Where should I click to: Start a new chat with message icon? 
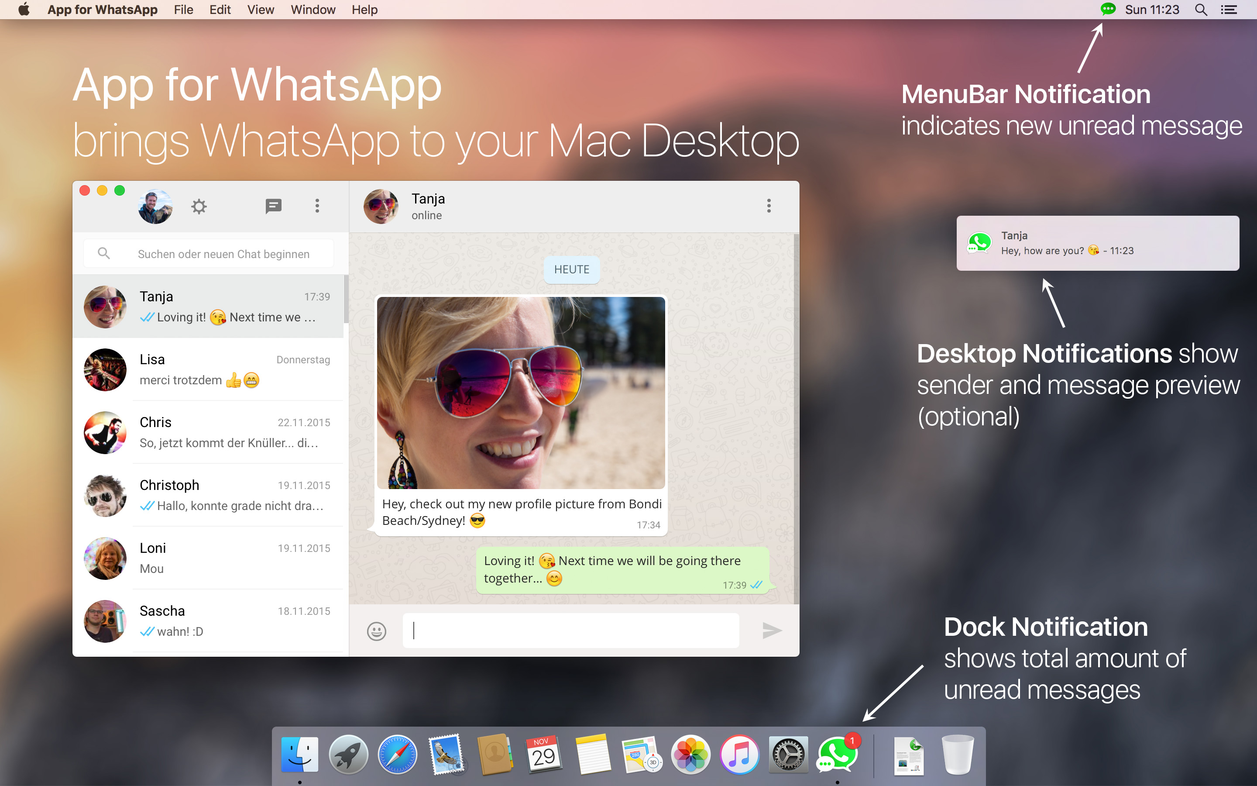pos(273,207)
